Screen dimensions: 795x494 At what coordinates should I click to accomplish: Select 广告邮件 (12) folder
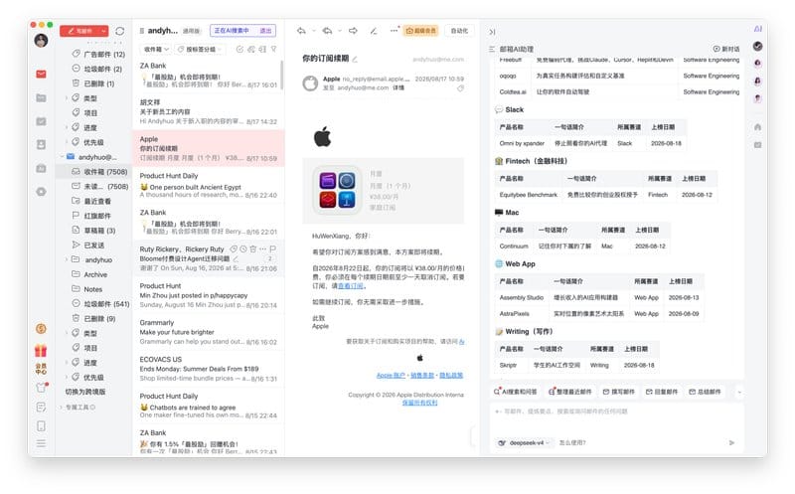pyautogui.click(x=98, y=54)
